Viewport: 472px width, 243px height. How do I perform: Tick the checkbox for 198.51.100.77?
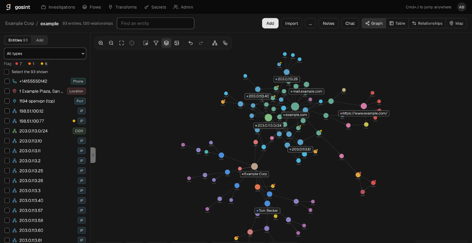click(7, 121)
